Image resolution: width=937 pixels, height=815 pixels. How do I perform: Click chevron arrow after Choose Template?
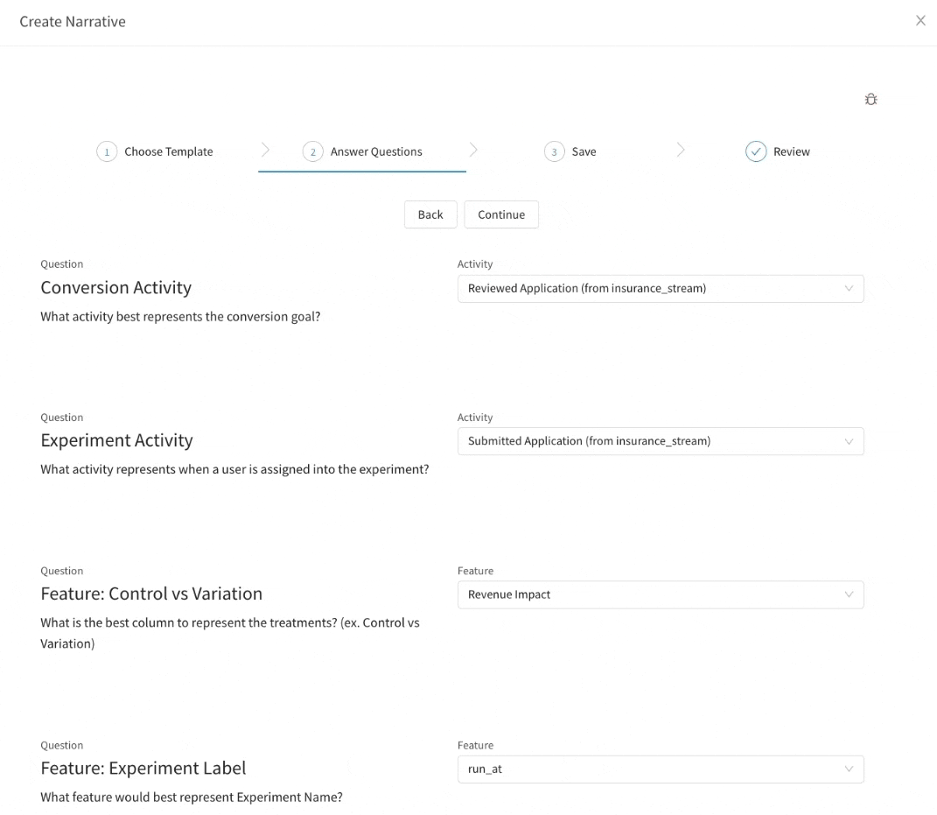[266, 151]
